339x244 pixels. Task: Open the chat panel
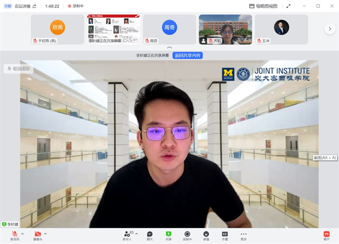150,234
